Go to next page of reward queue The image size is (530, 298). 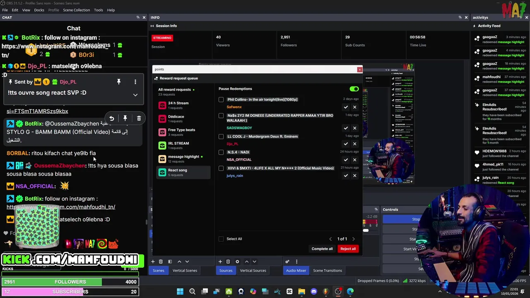353,239
